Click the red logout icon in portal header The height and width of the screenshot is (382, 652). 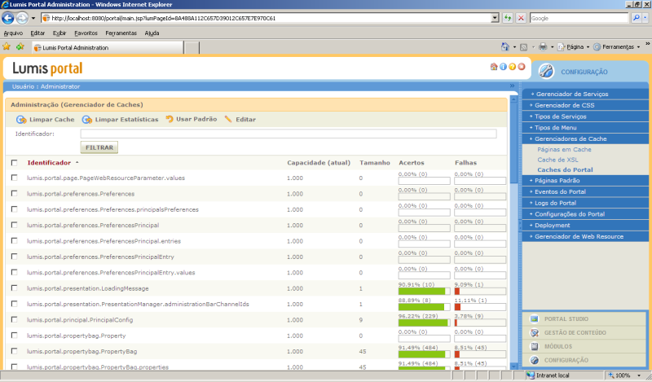coord(522,67)
